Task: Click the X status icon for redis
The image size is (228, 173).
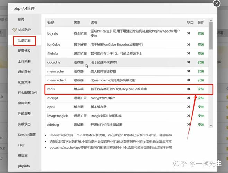Action: (189, 89)
